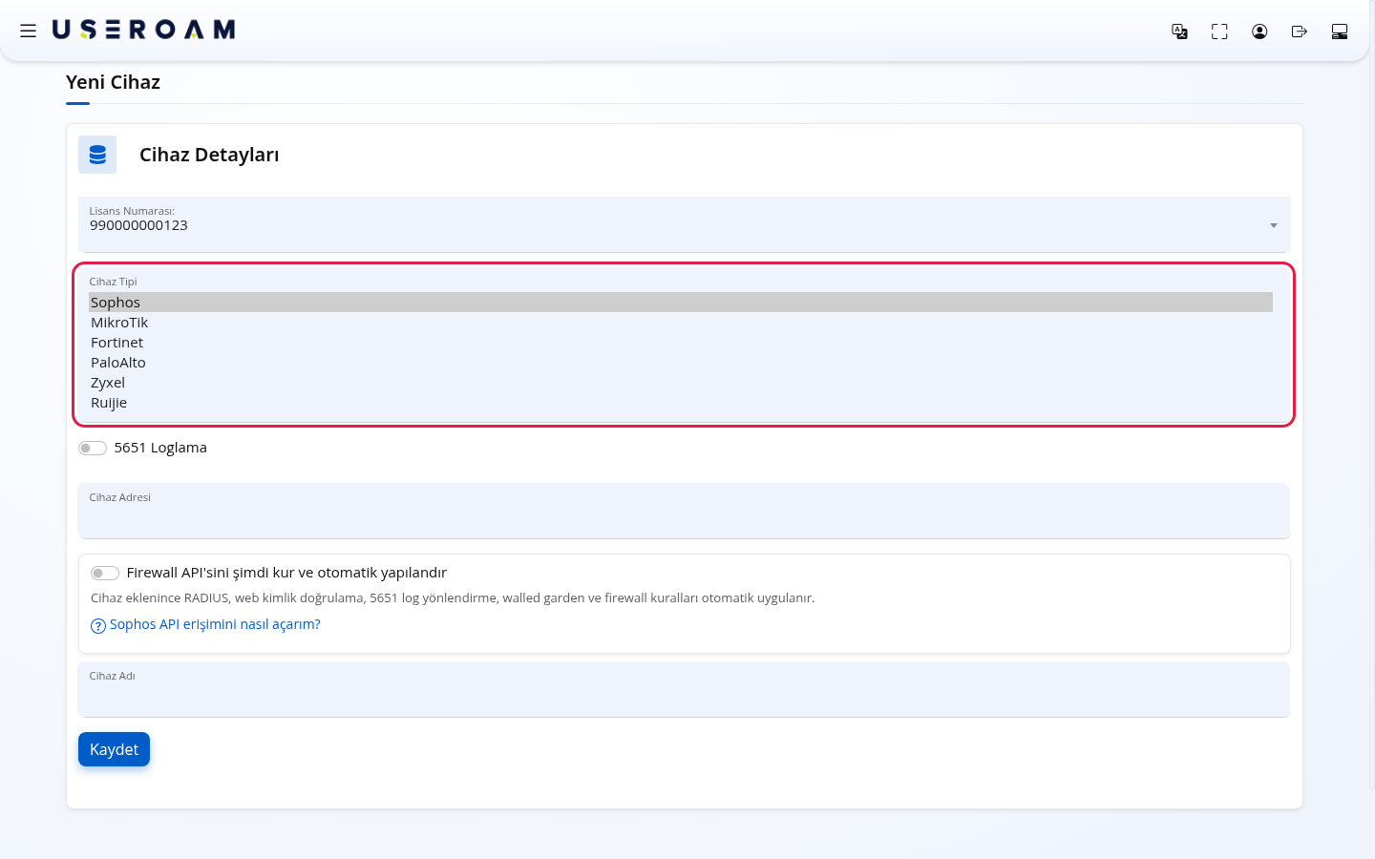Image resolution: width=1375 pixels, height=859 pixels.
Task: Focus the Cihaz Adı input field
Action: pos(684,689)
